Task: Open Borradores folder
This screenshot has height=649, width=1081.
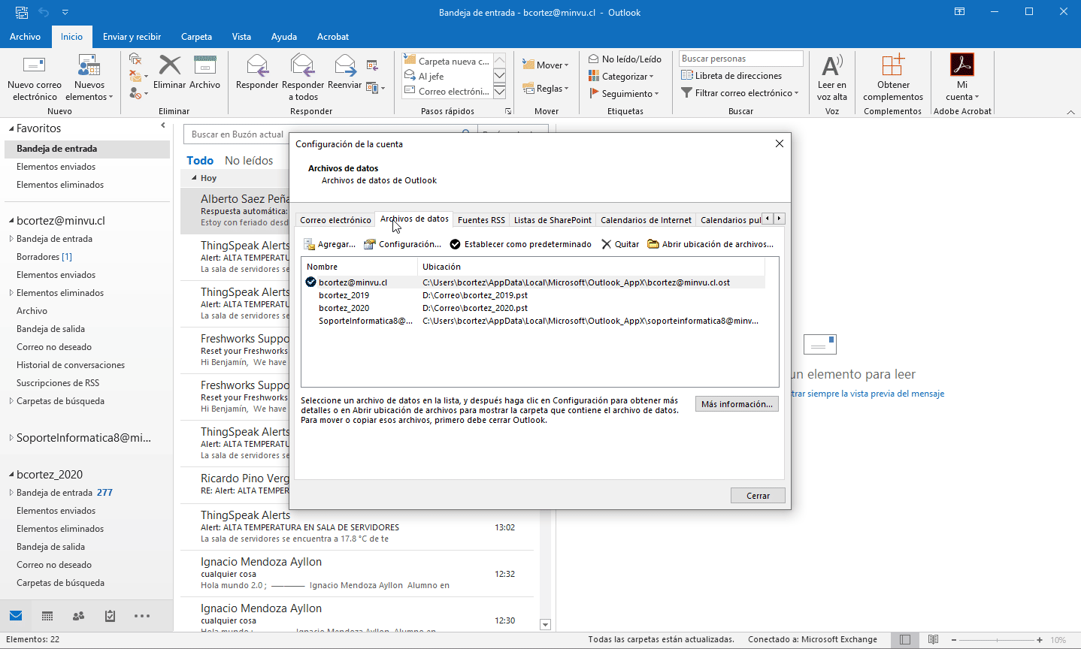Action: tap(44, 257)
